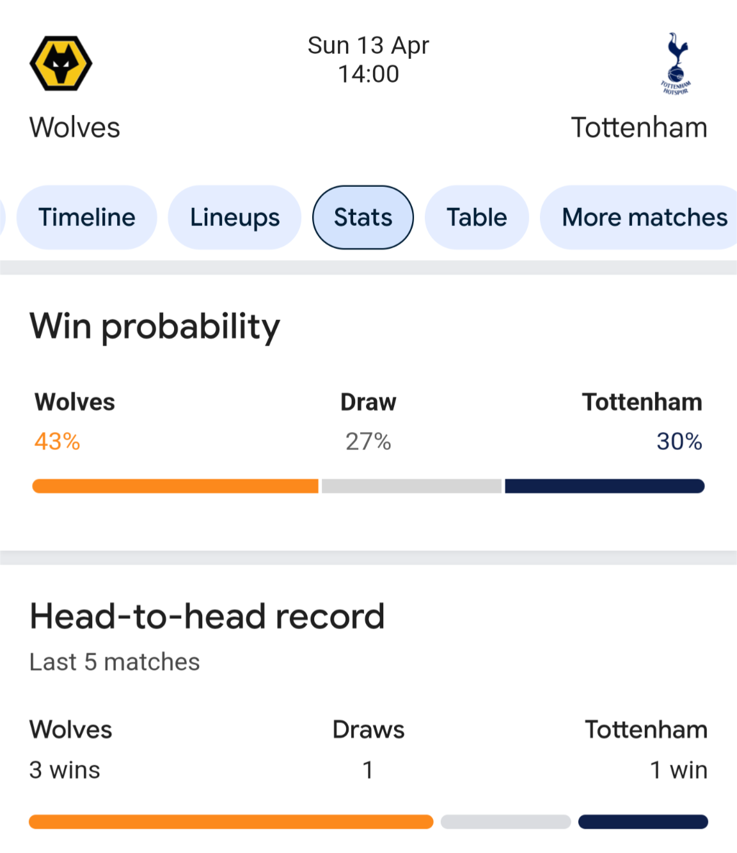Screen dimensions: 737x853
Task: Tap the Sun 13 Apr match date
Action: (368, 45)
